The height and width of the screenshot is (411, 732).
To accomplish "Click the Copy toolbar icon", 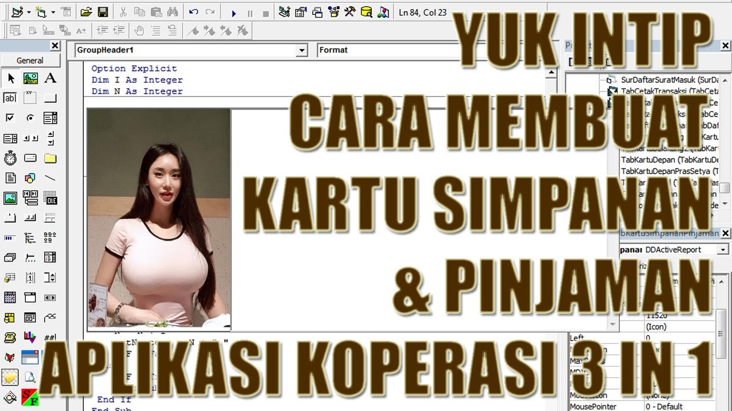I will coord(140,12).
